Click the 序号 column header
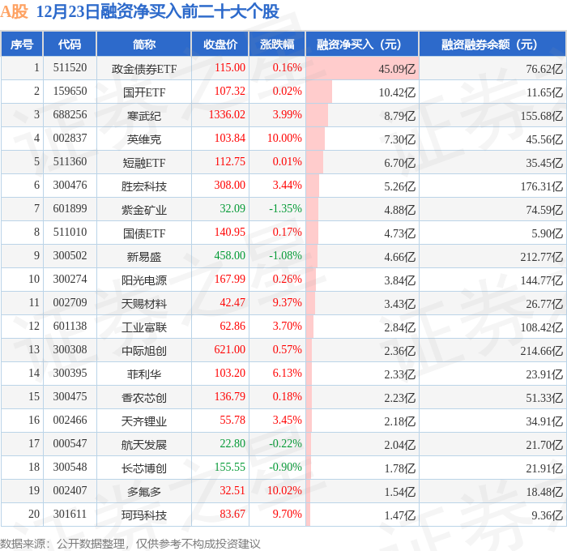 pos(22,44)
